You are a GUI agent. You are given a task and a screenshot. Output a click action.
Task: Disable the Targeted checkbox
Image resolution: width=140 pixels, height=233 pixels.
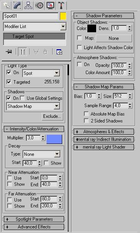(x=9, y=82)
